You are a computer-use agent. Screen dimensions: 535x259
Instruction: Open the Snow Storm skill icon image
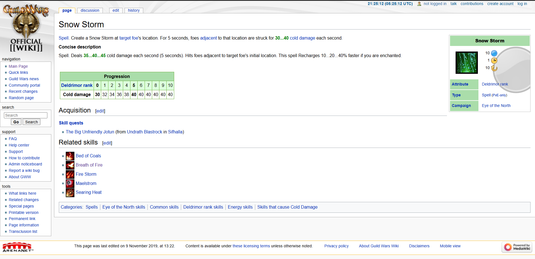[466, 63]
